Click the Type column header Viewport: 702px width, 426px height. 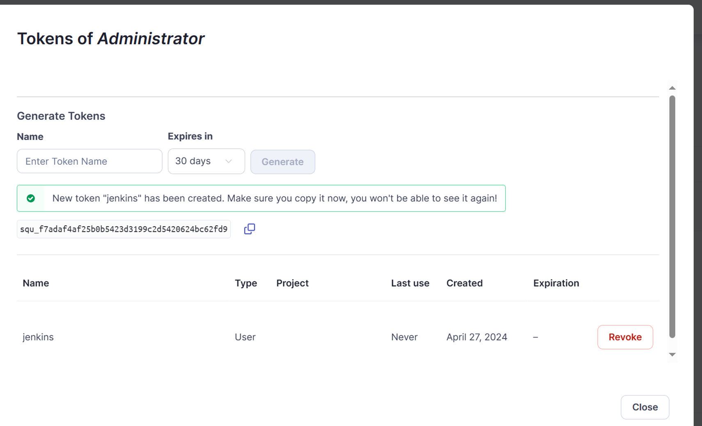pos(245,283)
